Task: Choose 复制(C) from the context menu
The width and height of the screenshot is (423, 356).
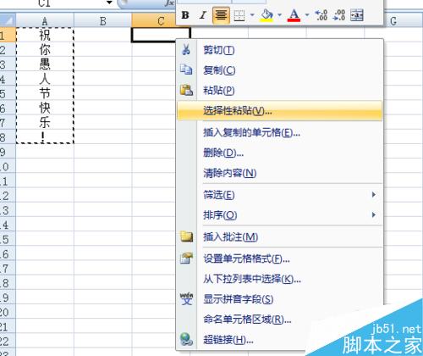Action: [x=279, y=70]
